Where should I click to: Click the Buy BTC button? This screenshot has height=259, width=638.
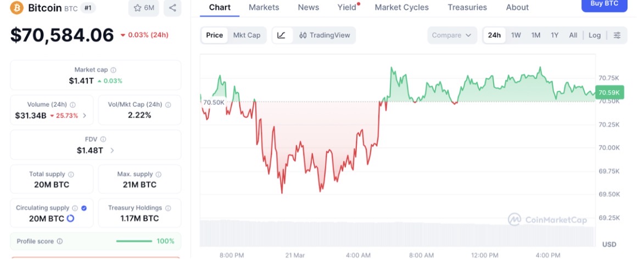[x=604, y=4]
